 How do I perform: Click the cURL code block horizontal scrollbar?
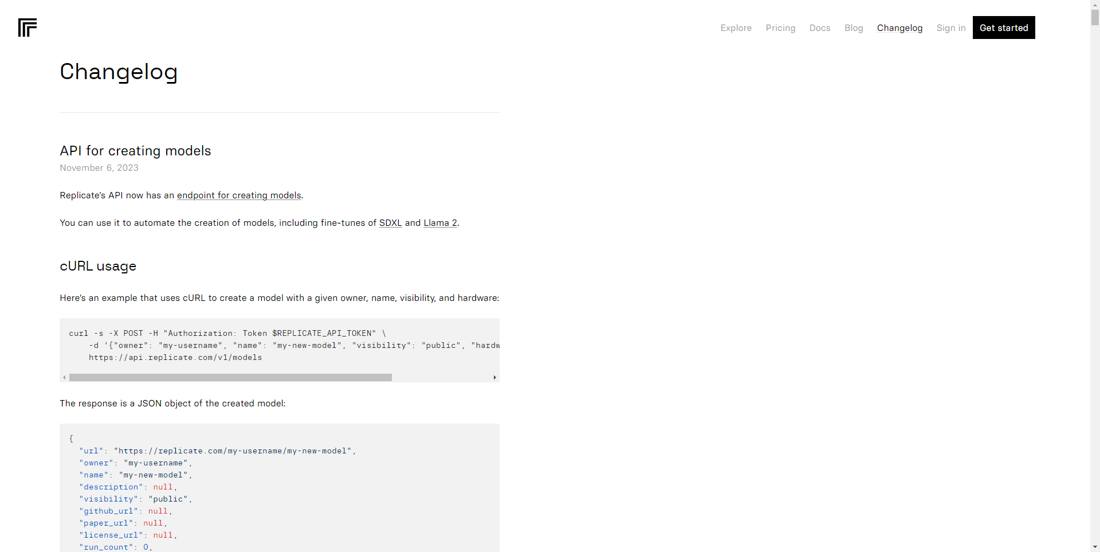click(x=230, y=377)
